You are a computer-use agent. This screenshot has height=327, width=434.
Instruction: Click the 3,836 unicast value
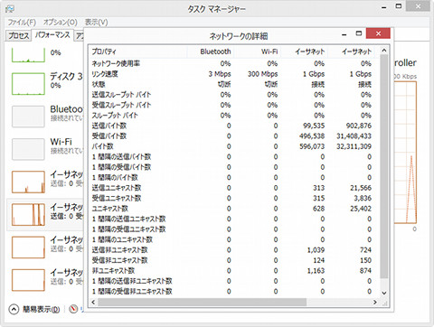click(363, 198)
